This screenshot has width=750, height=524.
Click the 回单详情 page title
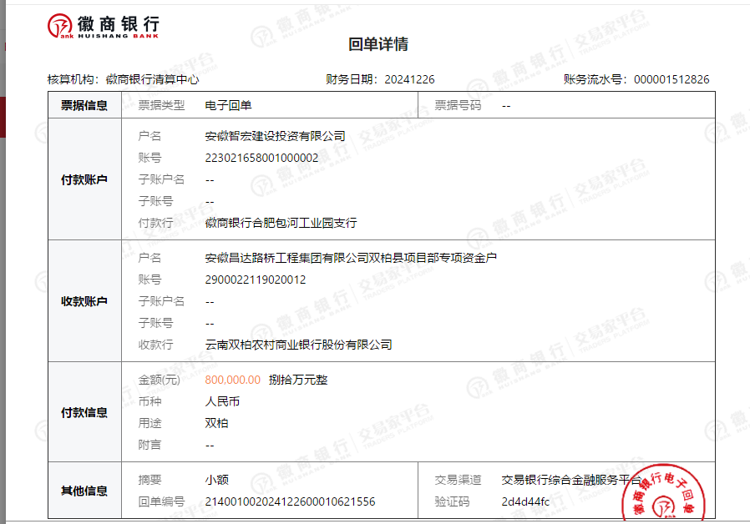tap(378, 45)
